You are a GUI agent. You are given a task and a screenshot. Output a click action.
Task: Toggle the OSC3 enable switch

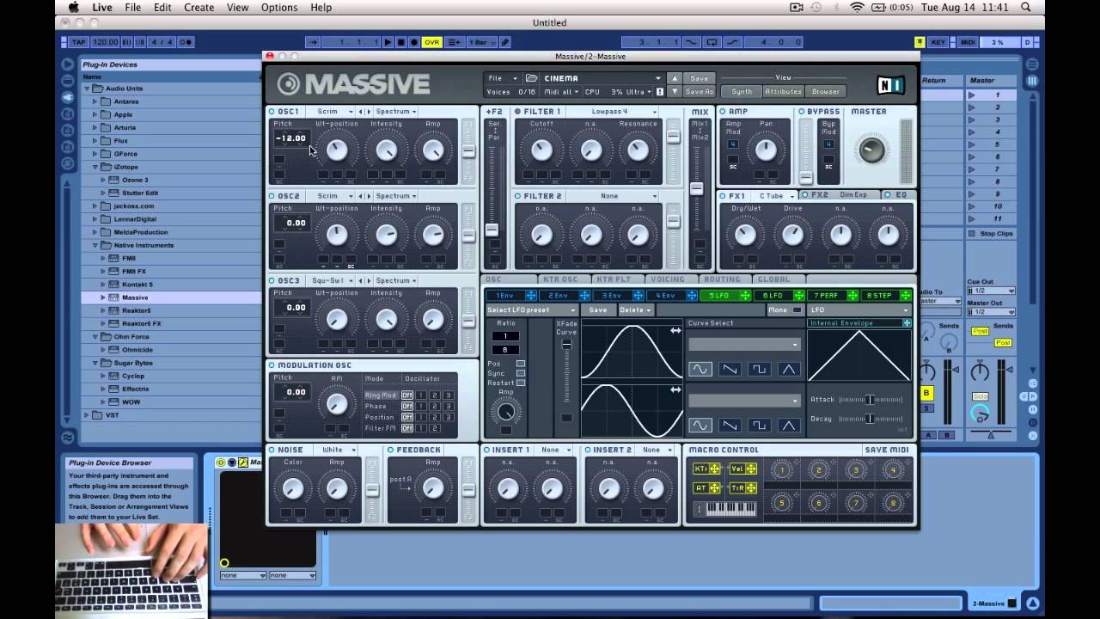[x=272, y=280]
